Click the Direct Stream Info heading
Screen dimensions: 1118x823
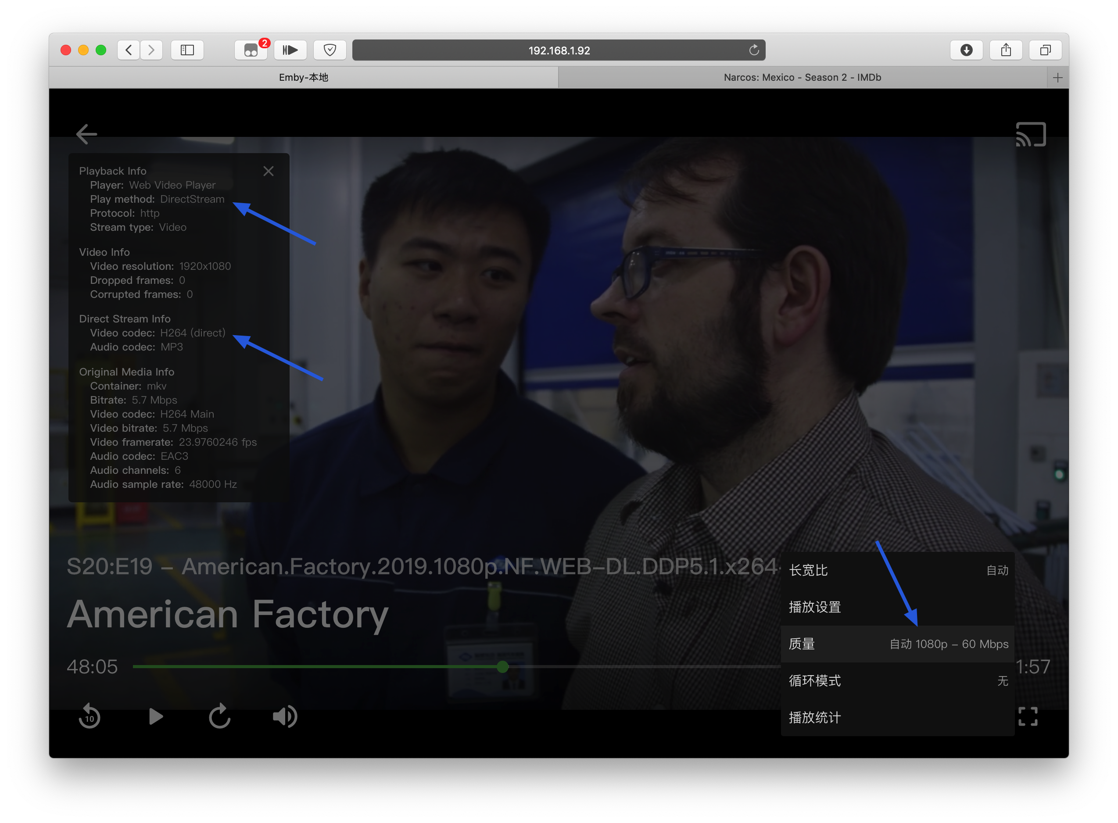125,319
